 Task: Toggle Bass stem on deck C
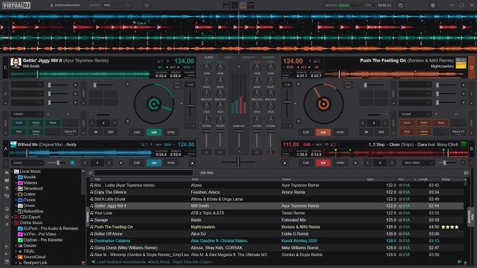point(53,123)
